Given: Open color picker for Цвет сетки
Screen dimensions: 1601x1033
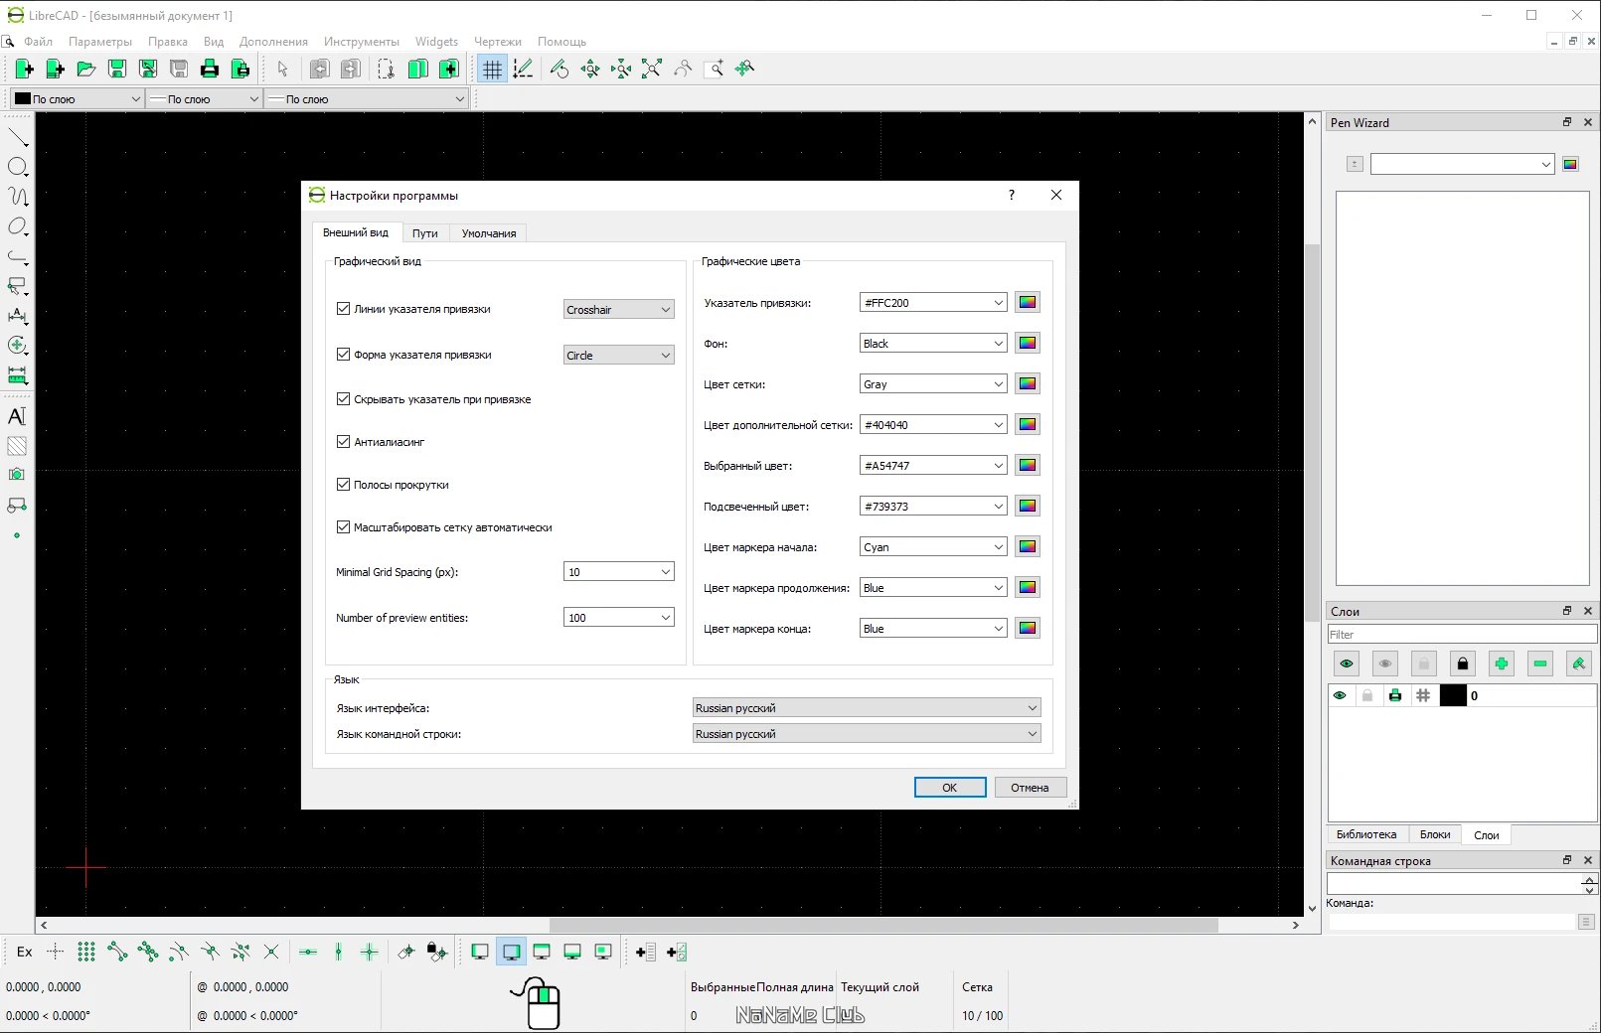Looking at the screenshot, I should click(1028, 383).
